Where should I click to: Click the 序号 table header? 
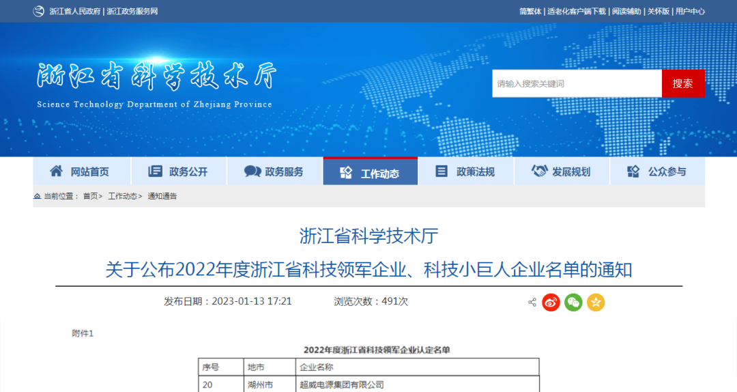click(x=221, y=367)
